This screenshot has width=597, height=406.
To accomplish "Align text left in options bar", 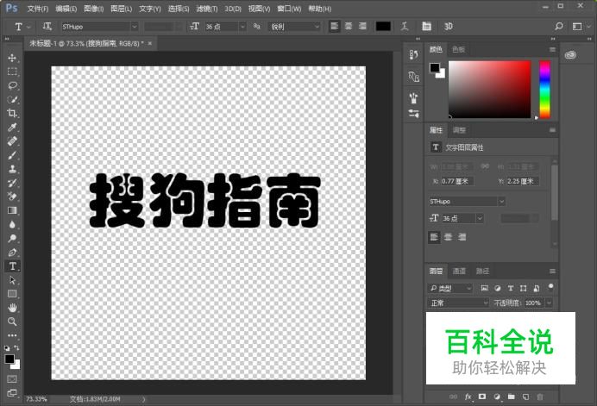I will (334, 26).
